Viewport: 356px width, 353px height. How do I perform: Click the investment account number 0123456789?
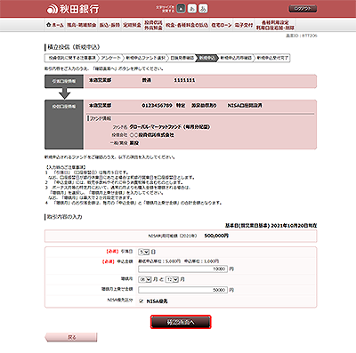[x=157, y=106]
